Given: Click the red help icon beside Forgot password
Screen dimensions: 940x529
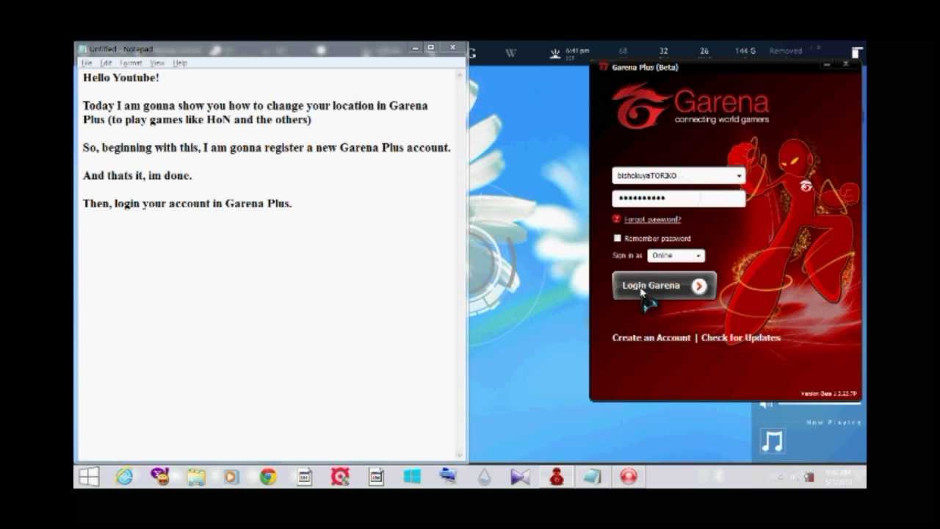Looking at the screenshot, I should (x=616, y=219).
